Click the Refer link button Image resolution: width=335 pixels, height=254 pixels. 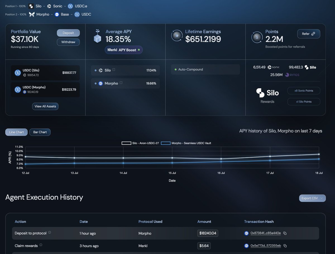pyautogui.click(x=308, y=34)
